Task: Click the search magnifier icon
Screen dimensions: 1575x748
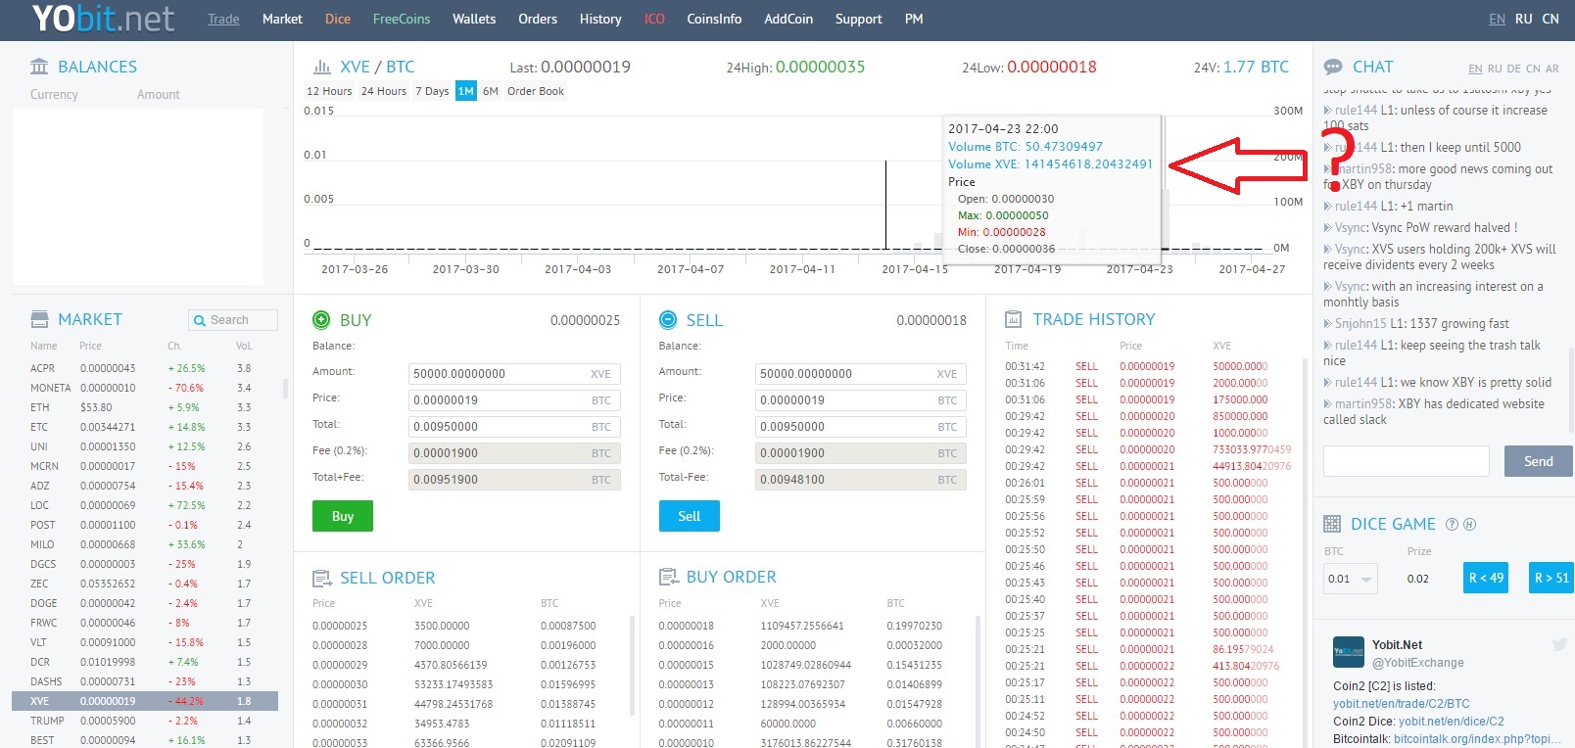Action: 200,320
